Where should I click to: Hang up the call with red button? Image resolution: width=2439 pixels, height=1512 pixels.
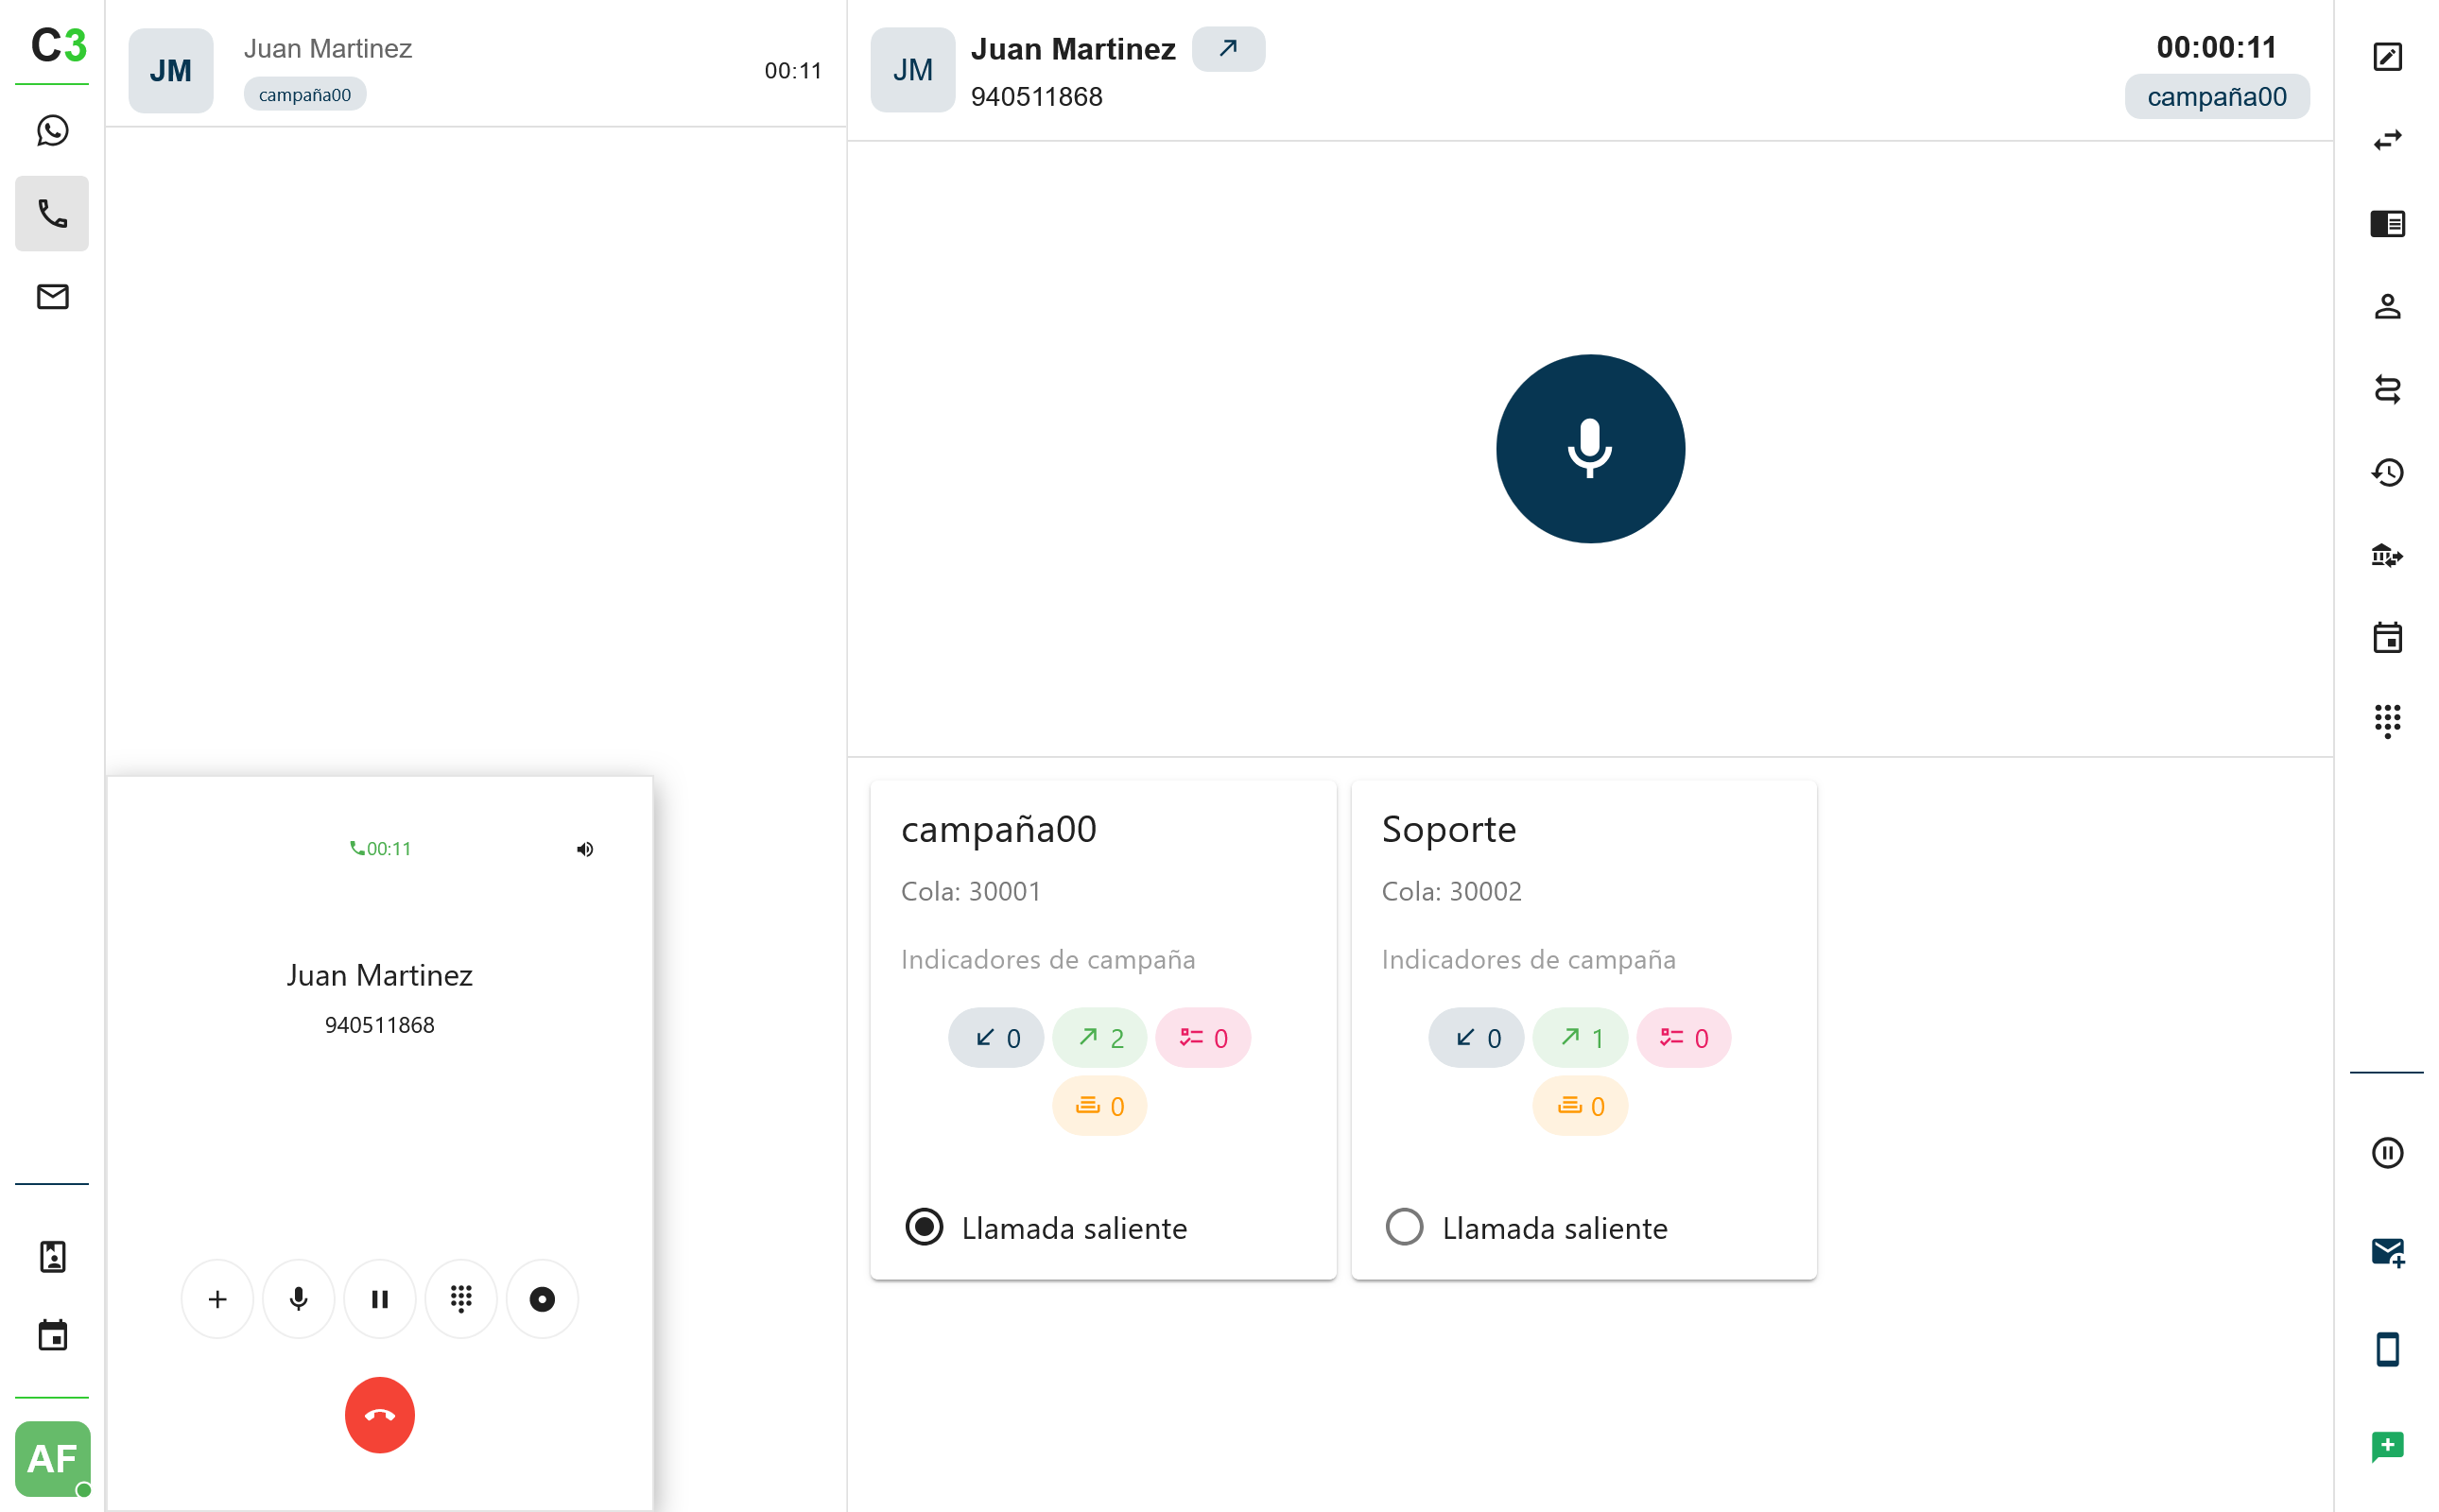[x=379, y=1414]
